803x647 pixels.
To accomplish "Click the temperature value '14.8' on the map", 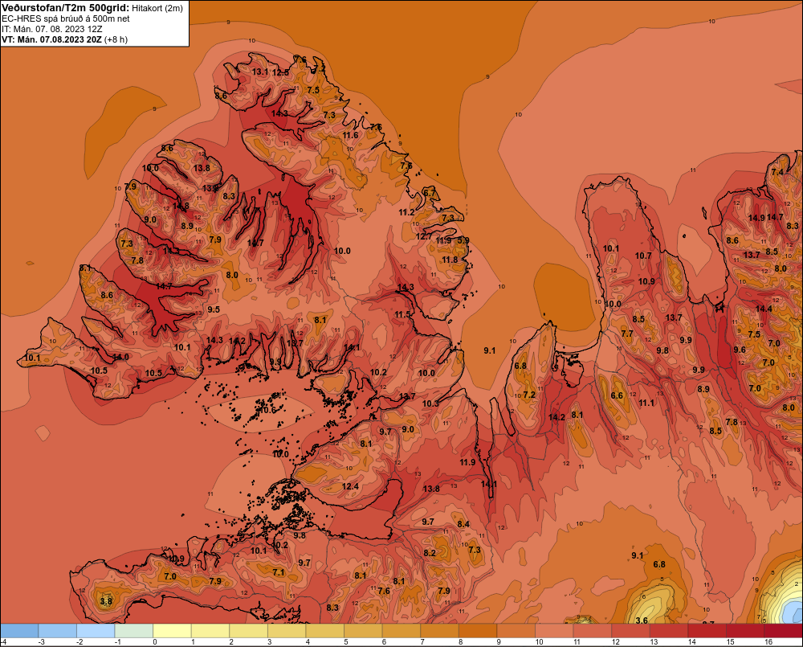I will pos(181,206).
